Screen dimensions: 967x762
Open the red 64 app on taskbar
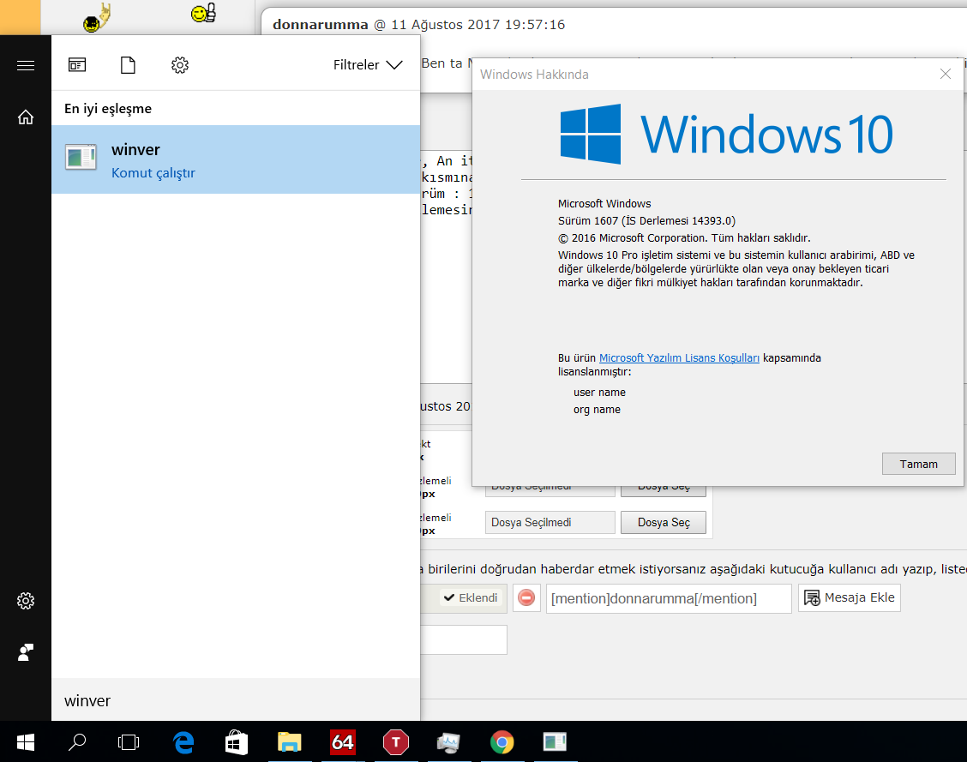point(342,742)
